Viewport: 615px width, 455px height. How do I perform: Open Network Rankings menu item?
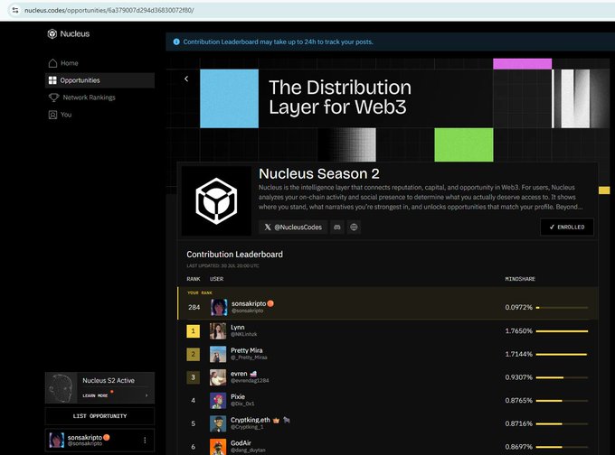[x=99, y=97]
